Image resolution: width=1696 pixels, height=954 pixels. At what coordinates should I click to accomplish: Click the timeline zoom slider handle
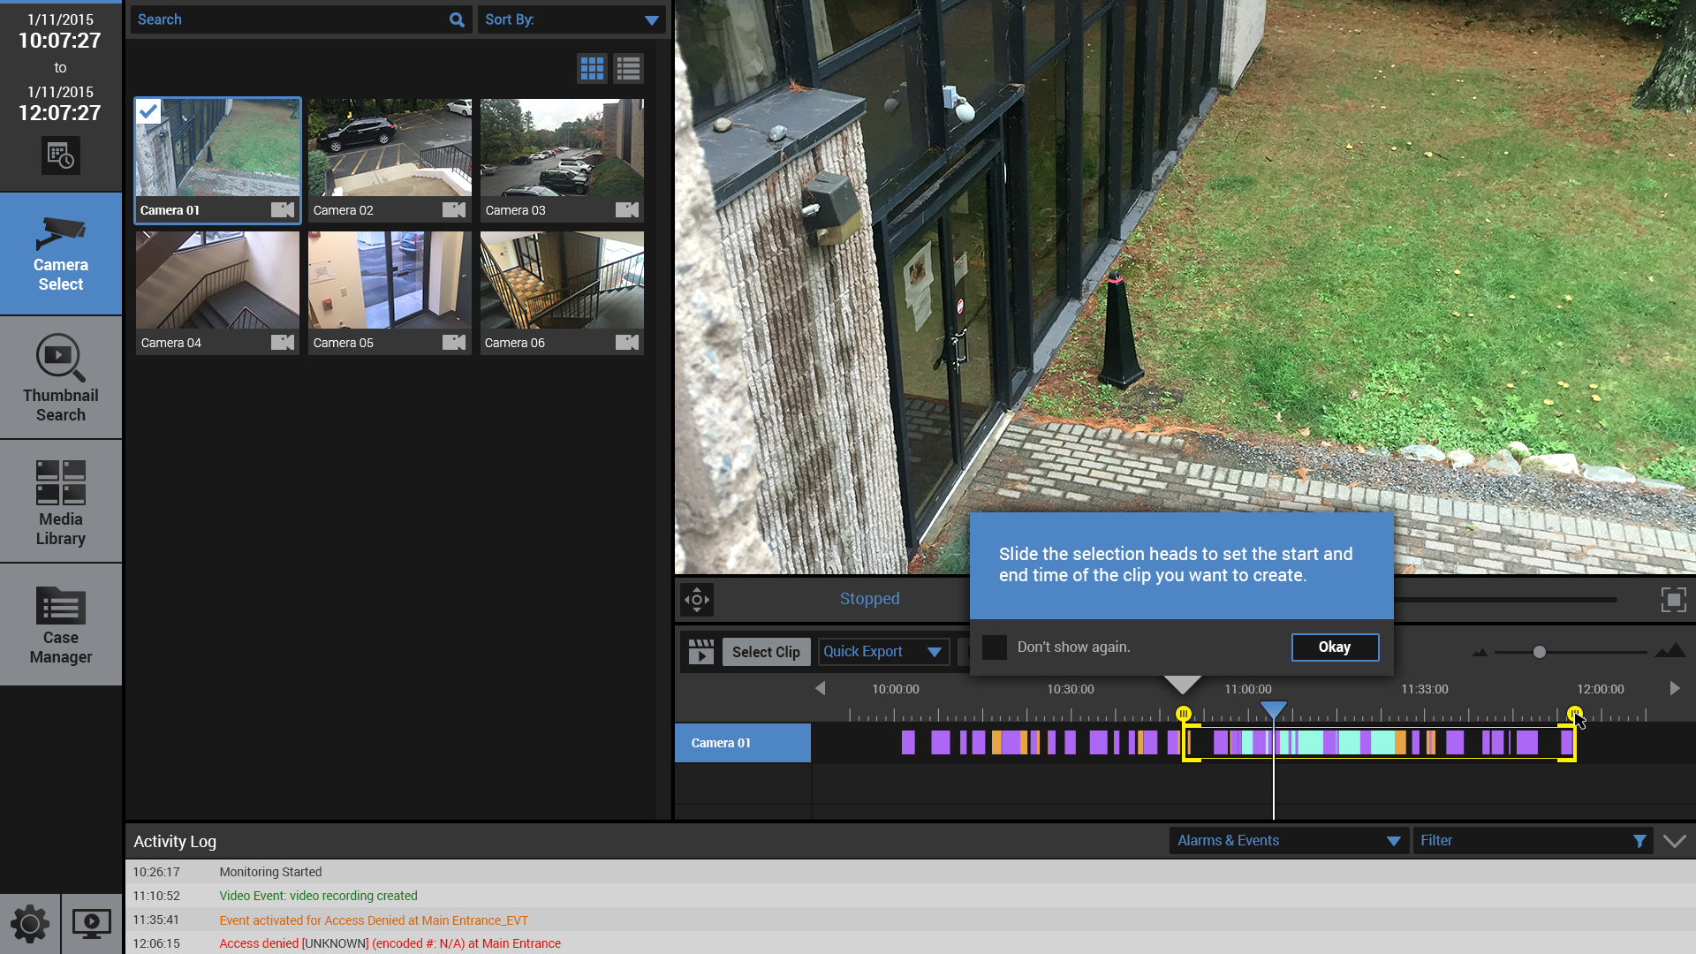point(1540,652)
